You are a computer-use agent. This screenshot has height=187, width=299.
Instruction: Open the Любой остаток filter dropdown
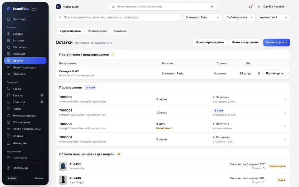[x=239, y=17]
